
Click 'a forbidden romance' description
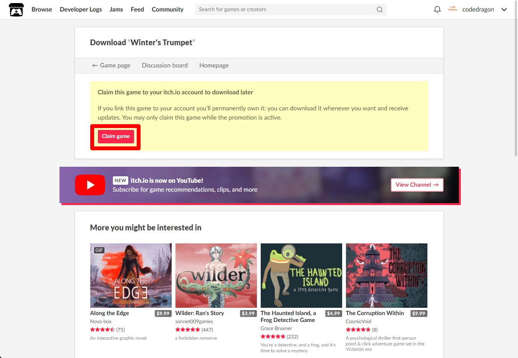(x=196, y=338)
